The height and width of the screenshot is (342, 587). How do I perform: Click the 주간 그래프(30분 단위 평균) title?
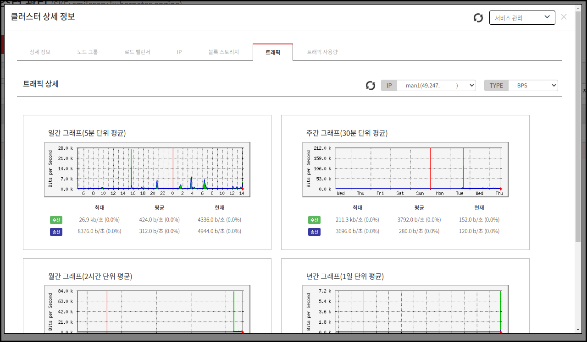pyautogui.click(x=347, y=133)
